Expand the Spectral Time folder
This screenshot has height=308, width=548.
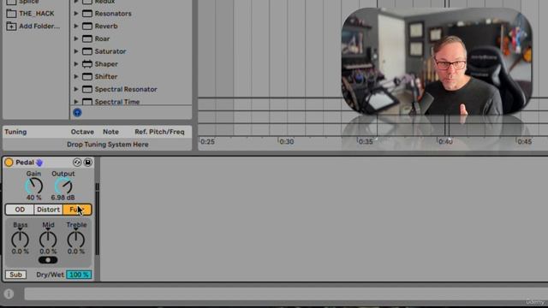(x=76, y=102)
